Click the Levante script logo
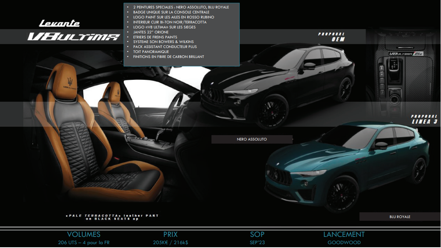This screenshot has width=441, height=248. click(x=59, y=23)
